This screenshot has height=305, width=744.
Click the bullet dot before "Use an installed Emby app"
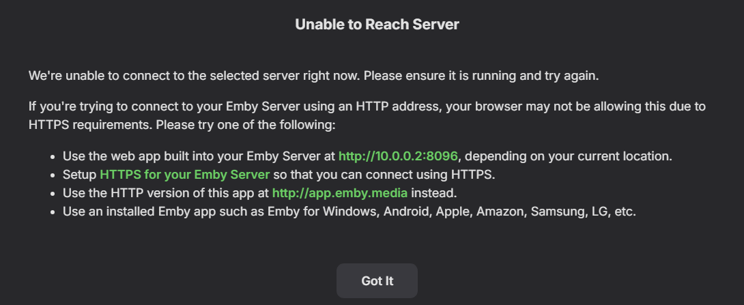tap(53, 212)
